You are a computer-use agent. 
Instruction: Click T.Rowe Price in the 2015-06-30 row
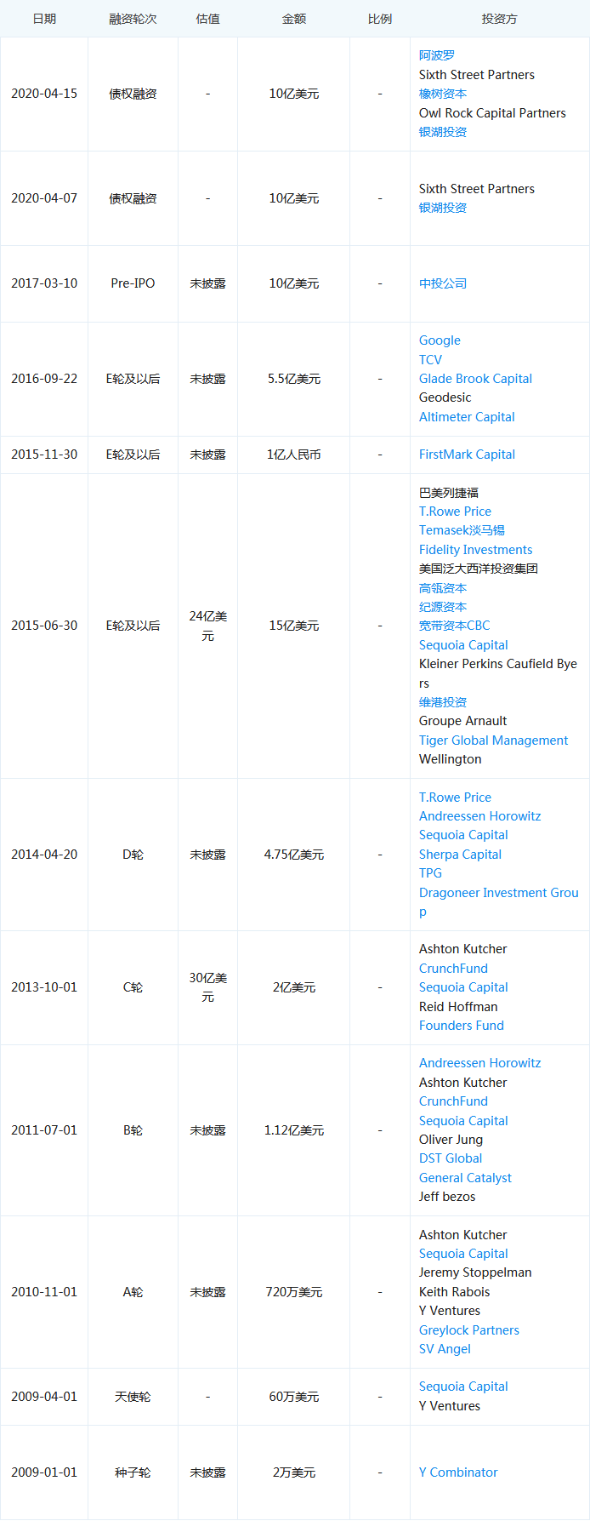tap(455, 512)
